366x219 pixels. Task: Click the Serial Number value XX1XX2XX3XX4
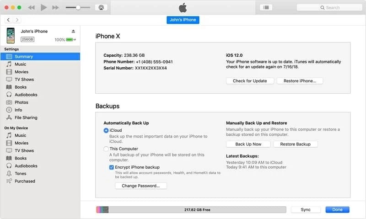(151, 68)
